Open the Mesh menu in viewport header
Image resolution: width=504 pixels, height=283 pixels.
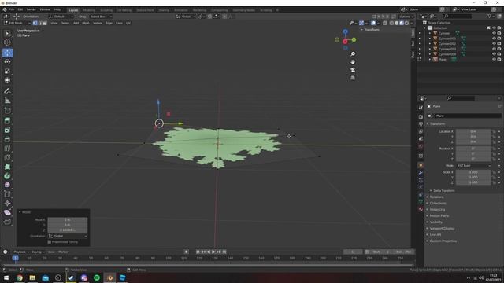coord(86,23)
